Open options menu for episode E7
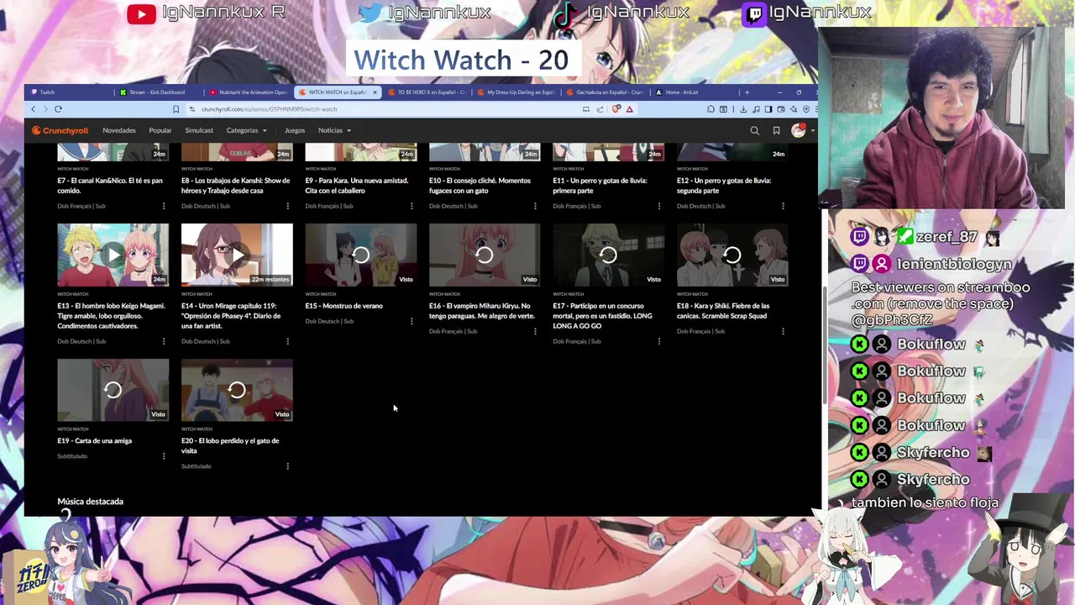 (164, 206)
